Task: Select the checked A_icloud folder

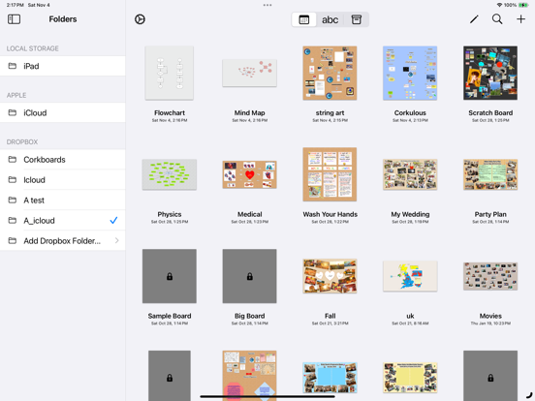Action: (x=63, y=221)
